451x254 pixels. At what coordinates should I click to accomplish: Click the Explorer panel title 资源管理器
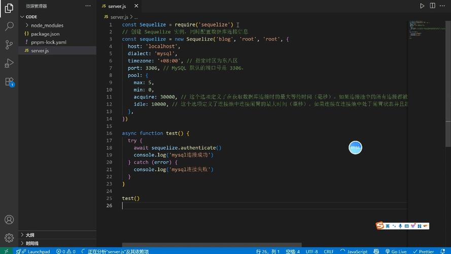tap(36, 6)
